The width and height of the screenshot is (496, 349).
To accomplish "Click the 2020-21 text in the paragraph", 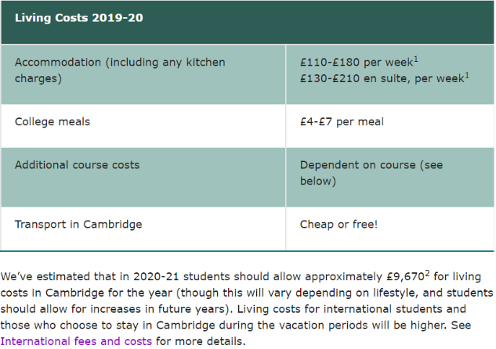I will (156, 277).
